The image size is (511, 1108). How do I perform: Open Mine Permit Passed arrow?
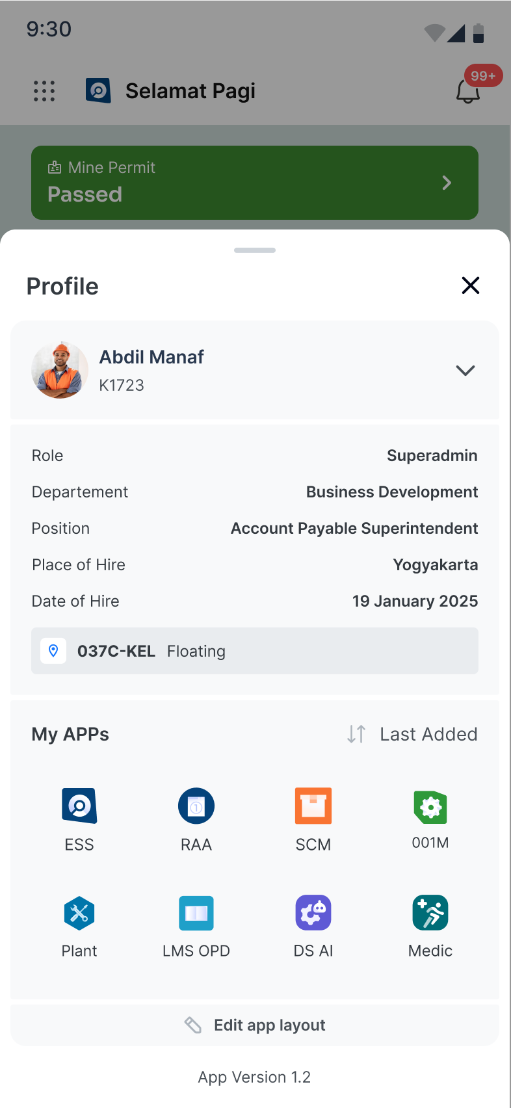[x=447, y=183]
